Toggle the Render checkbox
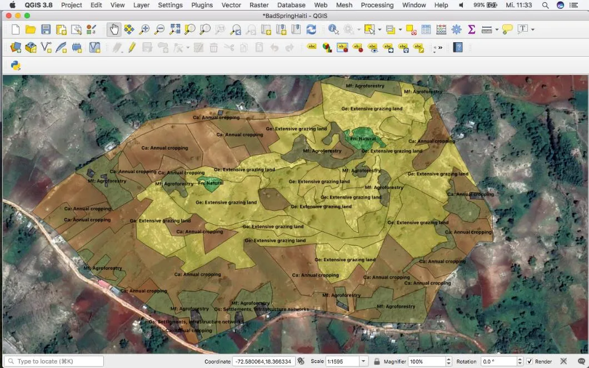 [530, 361]
